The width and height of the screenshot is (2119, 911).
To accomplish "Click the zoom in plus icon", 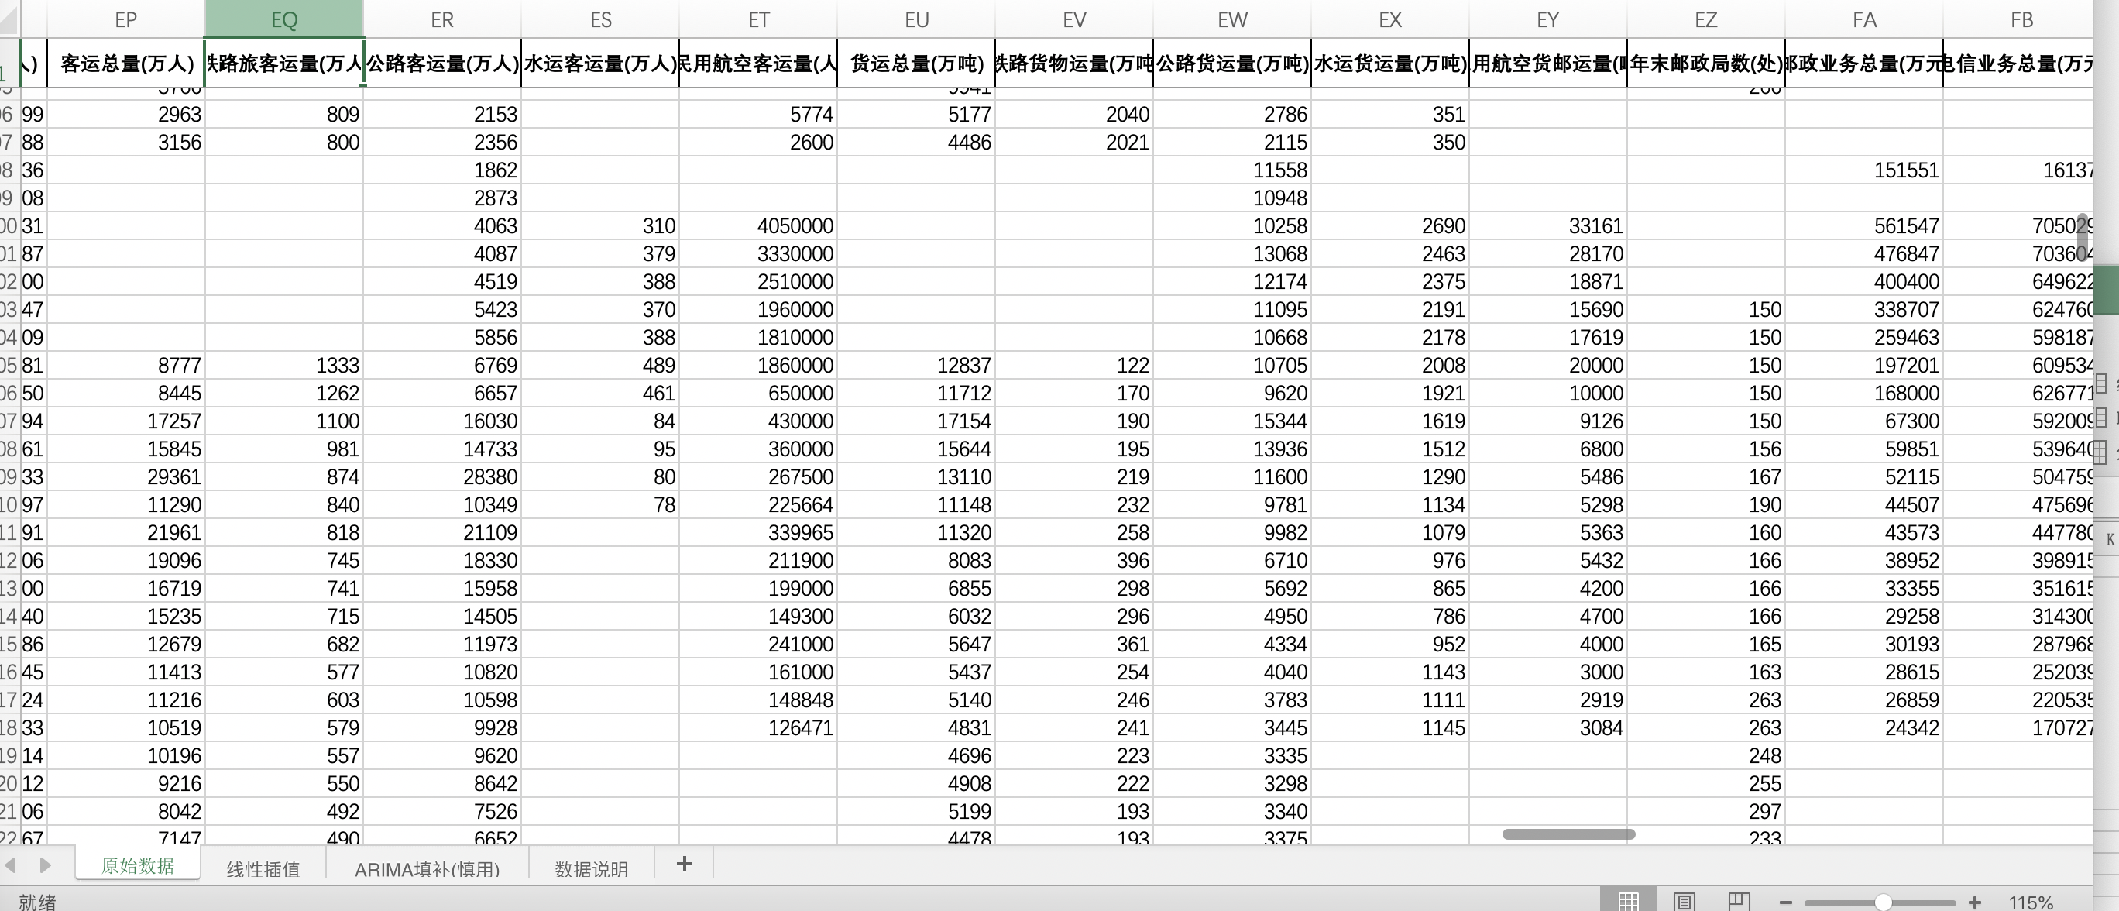I will pyautogui.click(x=1975, y=902).
